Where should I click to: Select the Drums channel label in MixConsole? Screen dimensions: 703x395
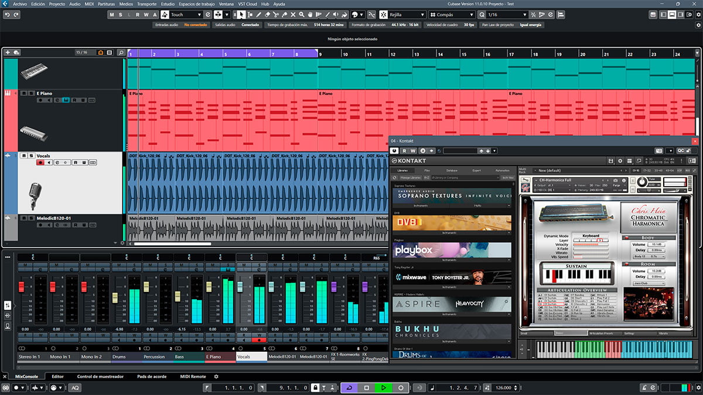[x=127, y=356]
